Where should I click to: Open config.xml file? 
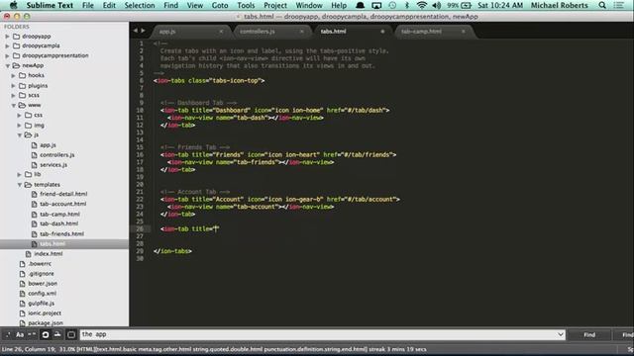(x=42, y=294)
